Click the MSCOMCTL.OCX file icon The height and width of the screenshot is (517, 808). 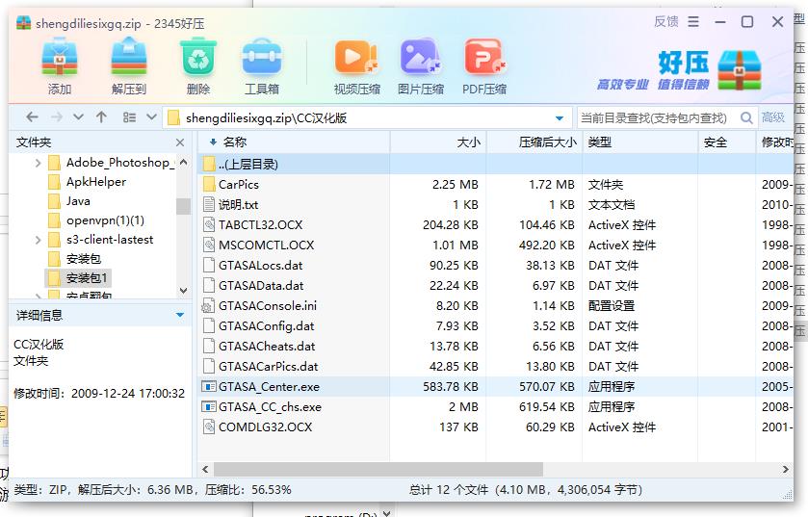click(x=209, y=246)
